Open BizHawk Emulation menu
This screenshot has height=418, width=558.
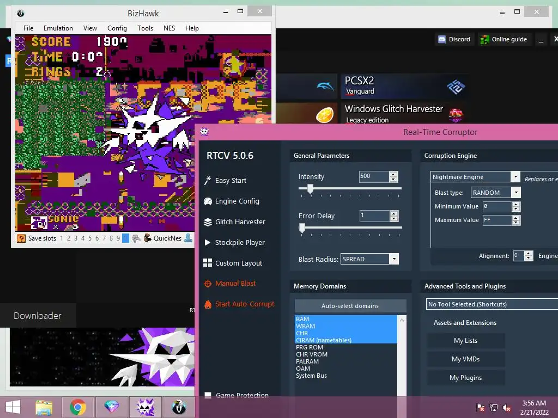(x=58, y=28)
